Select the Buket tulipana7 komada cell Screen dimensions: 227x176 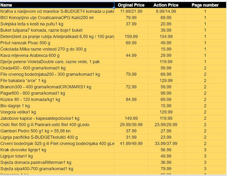57,30
